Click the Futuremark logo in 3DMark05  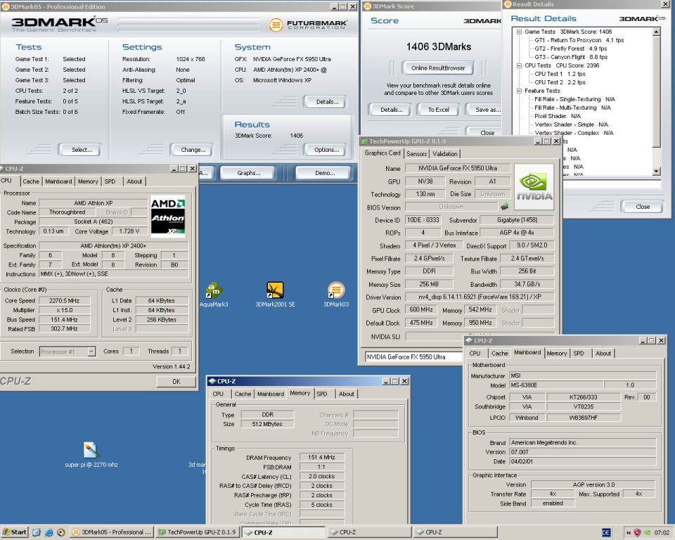(309, 25)
